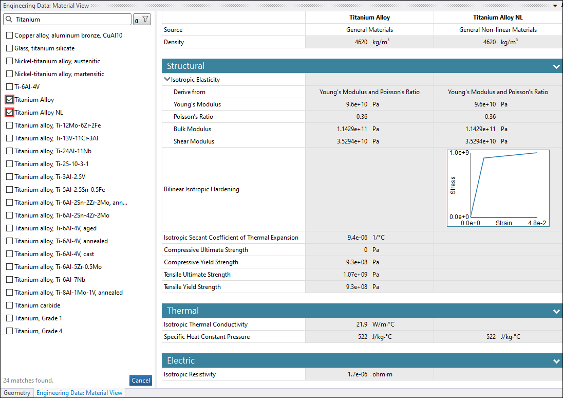Switch to the Geometry tab
Screen dimensions: 563x398
coord(17,393)
